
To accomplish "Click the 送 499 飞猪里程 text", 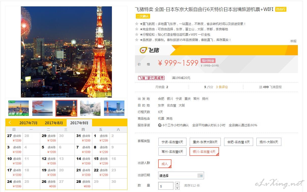I will 270,87.
